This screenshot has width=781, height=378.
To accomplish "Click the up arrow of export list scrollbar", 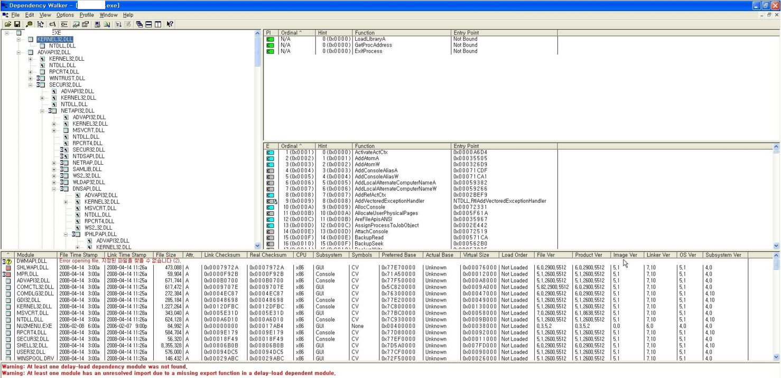I will tap(776, 146).
